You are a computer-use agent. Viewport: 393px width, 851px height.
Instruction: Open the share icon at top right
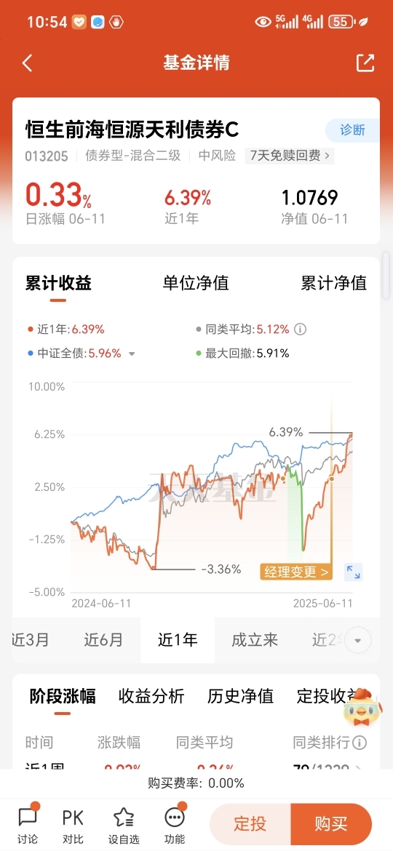point(365,63)
